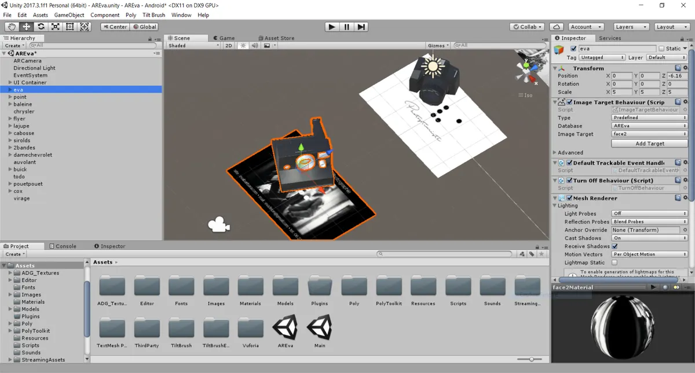Viewport: 695px width, 373px height.
Task: Select the Rect Transform tool
Action: pos(70,27)
